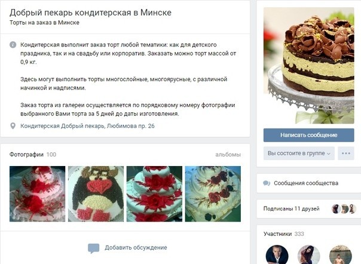Open the first subscribed friend's avatar

pos(336,209)
